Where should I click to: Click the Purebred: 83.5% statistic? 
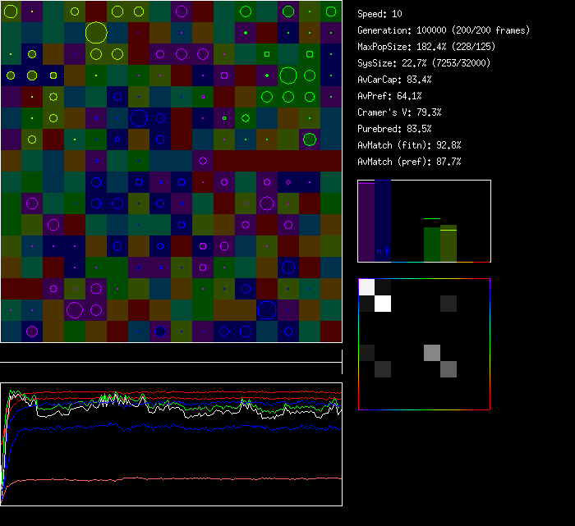coord(394,129)
